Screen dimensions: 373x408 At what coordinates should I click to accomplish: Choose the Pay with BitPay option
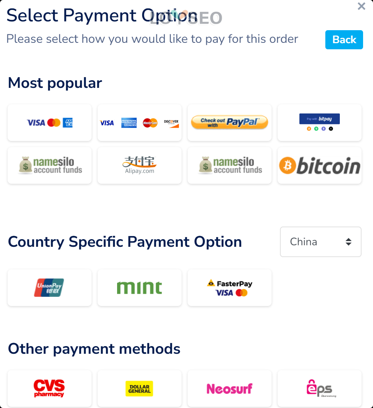pos(320,123)
